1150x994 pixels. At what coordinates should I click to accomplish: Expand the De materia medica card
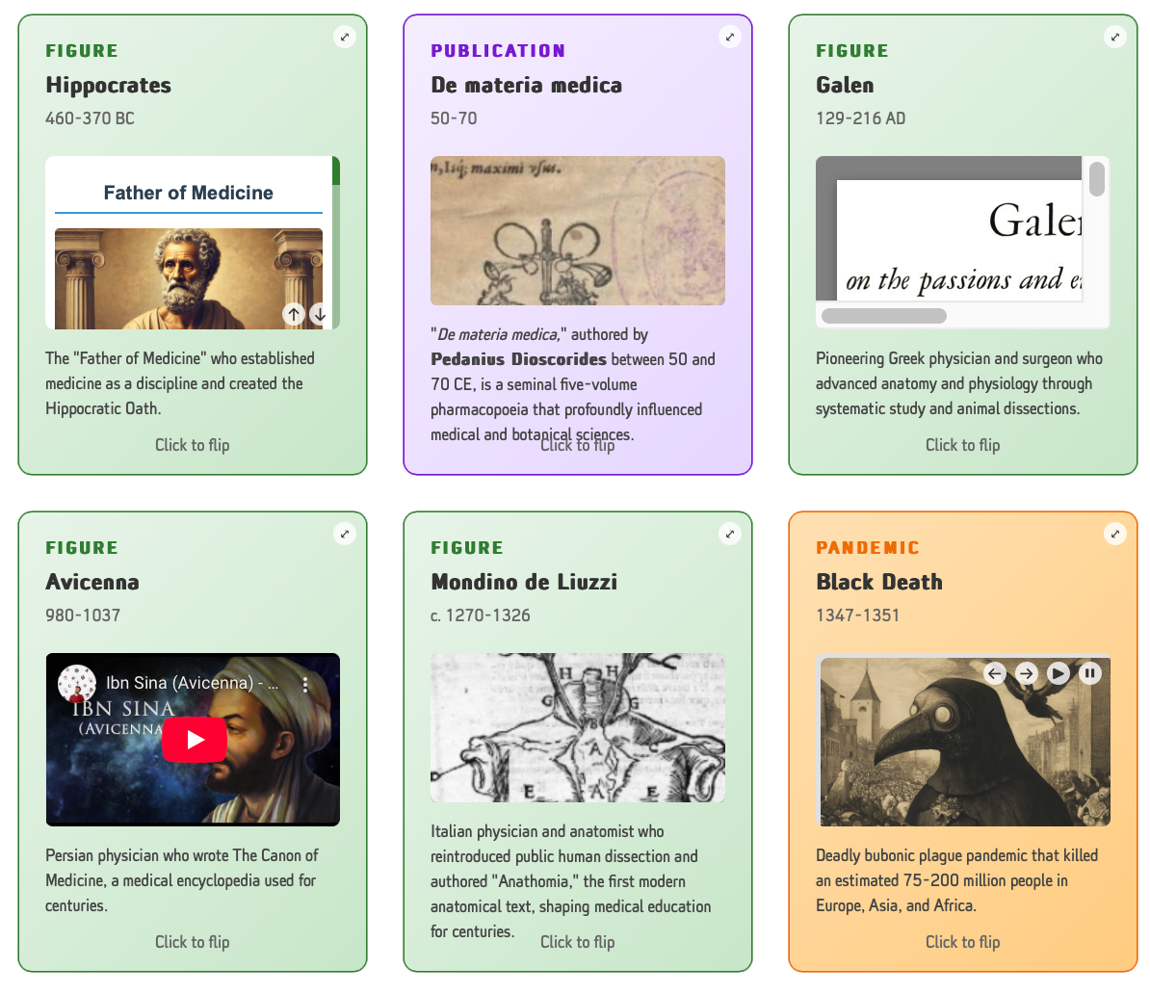click(x=730, y=37)
